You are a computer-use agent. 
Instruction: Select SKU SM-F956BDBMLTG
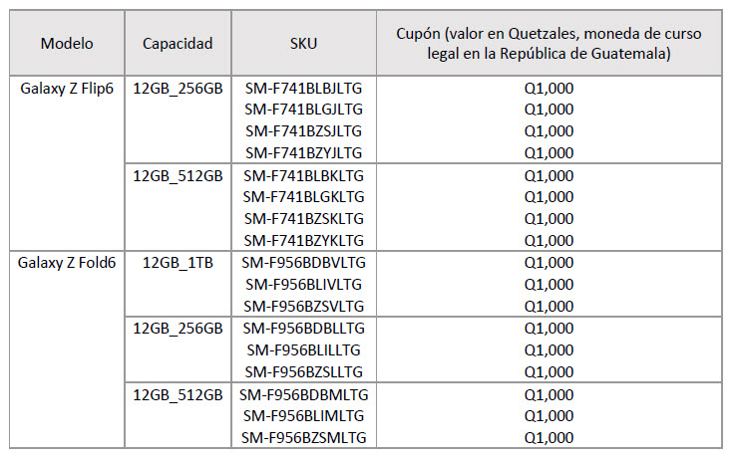click(x=304, y=394)
